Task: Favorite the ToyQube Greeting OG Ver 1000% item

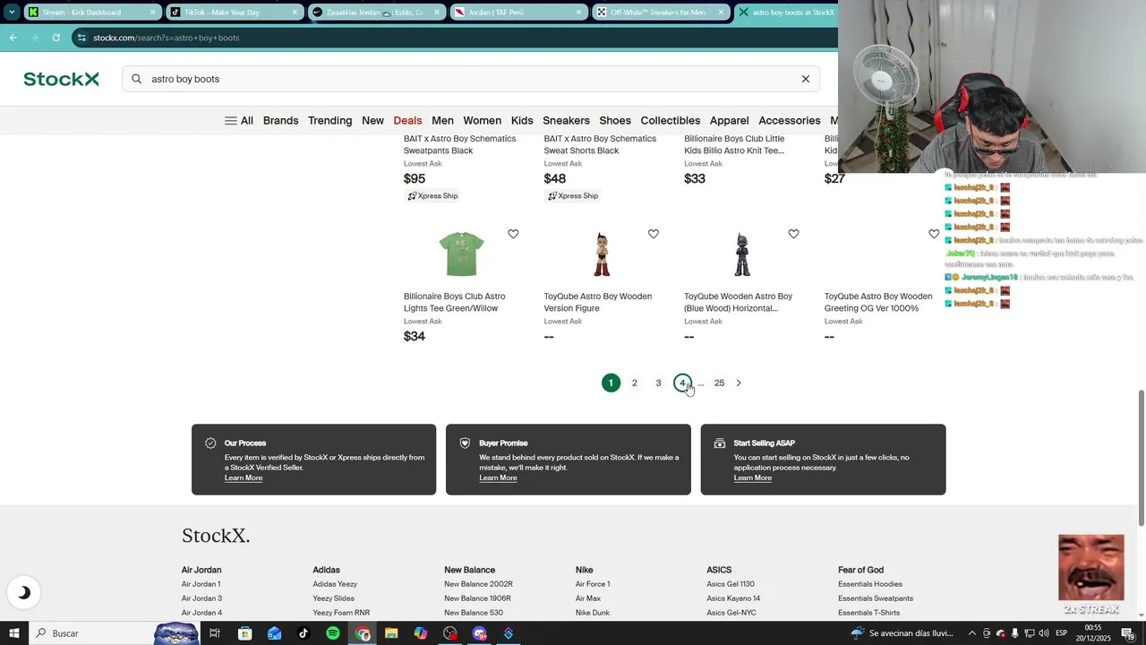Action: [x=934, y=234]
